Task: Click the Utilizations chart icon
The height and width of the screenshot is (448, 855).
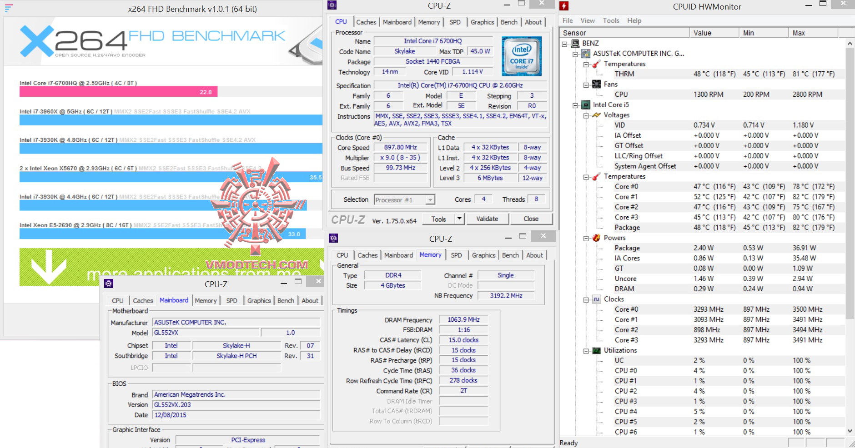Action: click(x=596, y=351)
